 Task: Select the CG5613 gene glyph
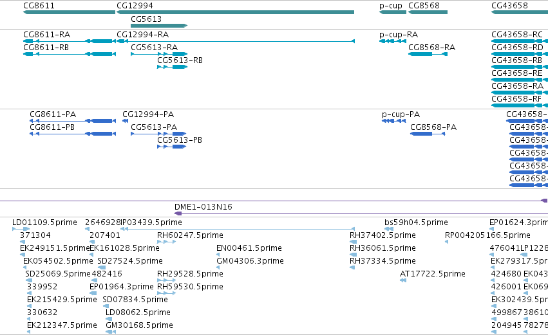tap(159, 26)
